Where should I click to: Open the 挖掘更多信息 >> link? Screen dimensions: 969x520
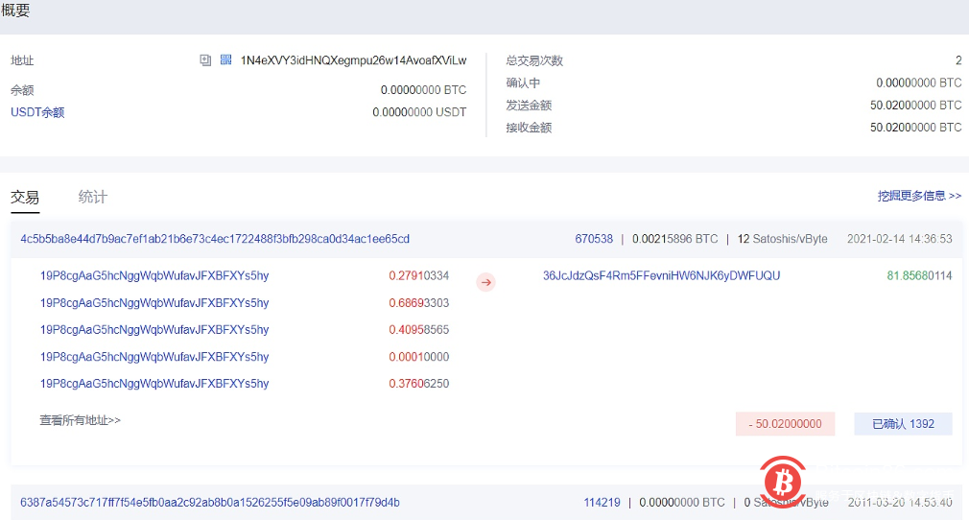pos(918,196)
